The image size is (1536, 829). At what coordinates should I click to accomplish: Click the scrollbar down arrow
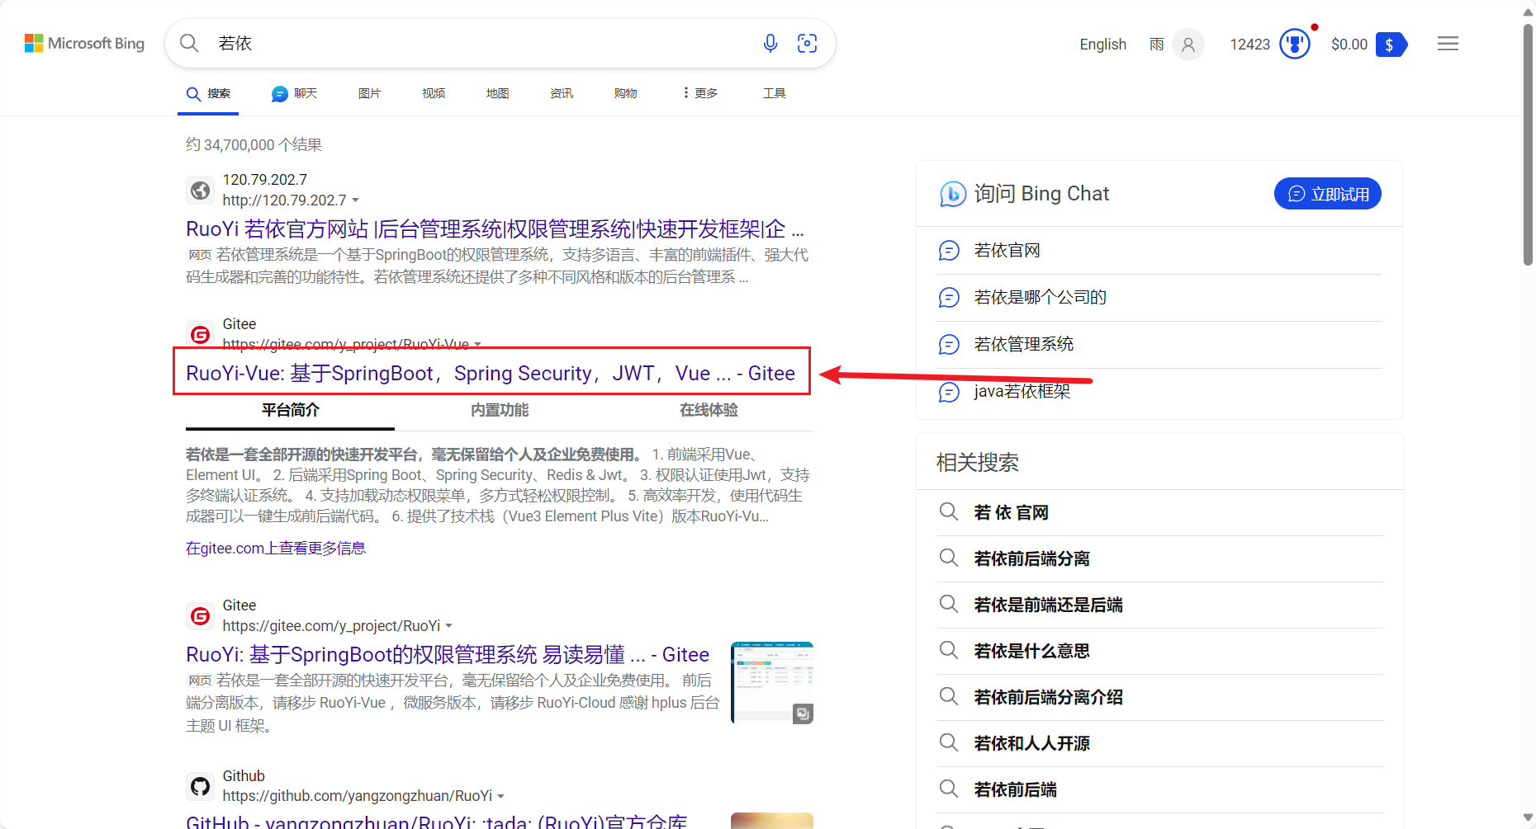click(1528, 818)
